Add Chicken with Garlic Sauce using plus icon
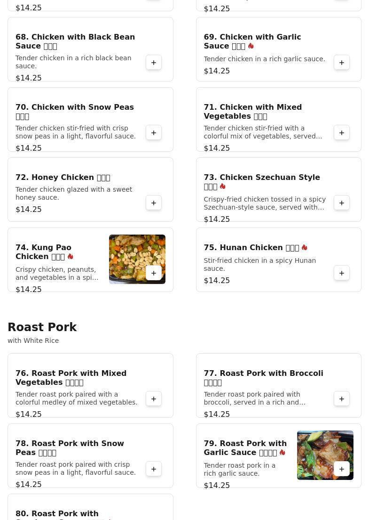This screenshot has width=369, height=520. click(342, 62)
